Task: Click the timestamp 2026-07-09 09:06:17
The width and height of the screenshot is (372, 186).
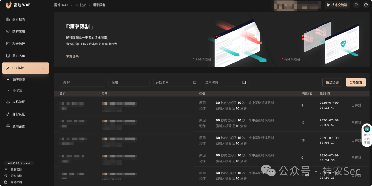Action: tap(329, 141)
